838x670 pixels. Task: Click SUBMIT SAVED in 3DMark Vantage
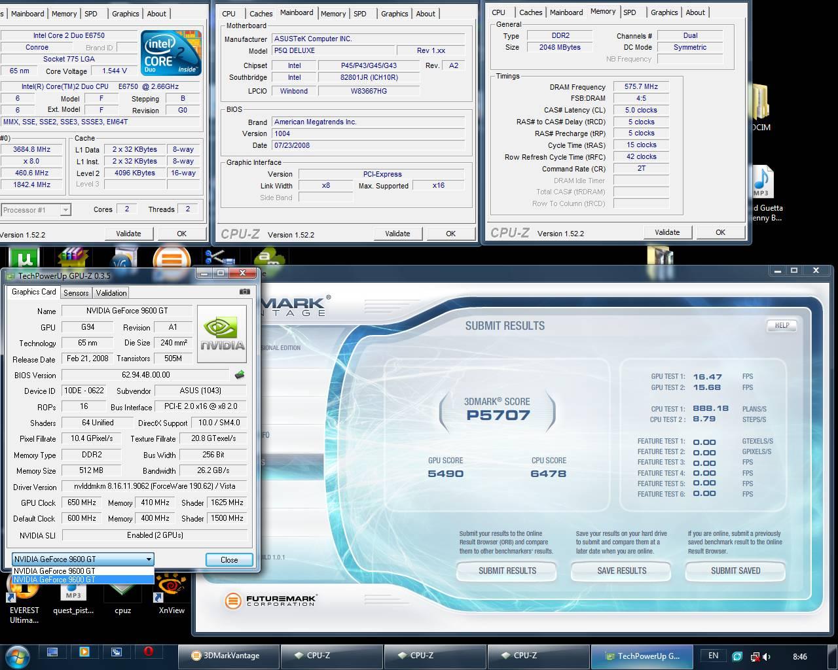click(736, 571)
